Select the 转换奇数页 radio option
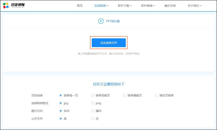This screenshot has width=217, height=130. 93,95
